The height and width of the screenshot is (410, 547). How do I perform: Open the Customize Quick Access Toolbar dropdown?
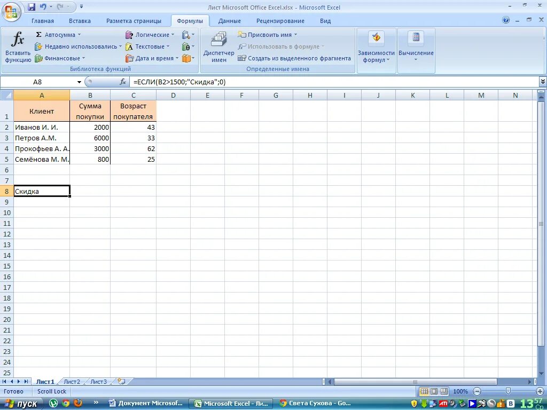pos(81,6)
